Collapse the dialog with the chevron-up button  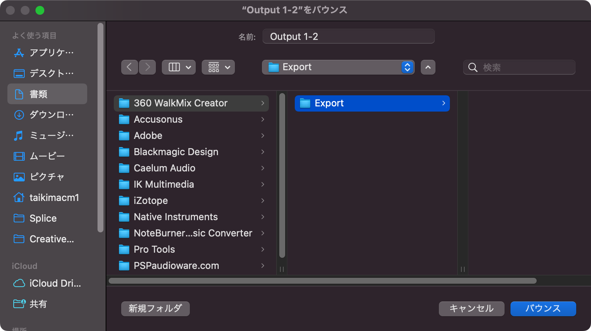(428, 67)
